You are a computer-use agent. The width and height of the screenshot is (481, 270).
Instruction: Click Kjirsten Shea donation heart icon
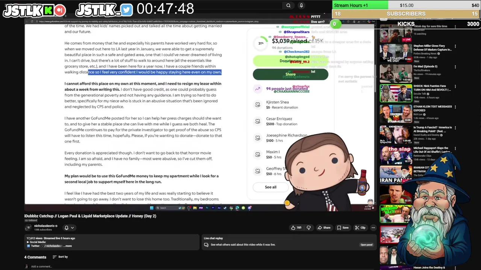tap(257, 105)
